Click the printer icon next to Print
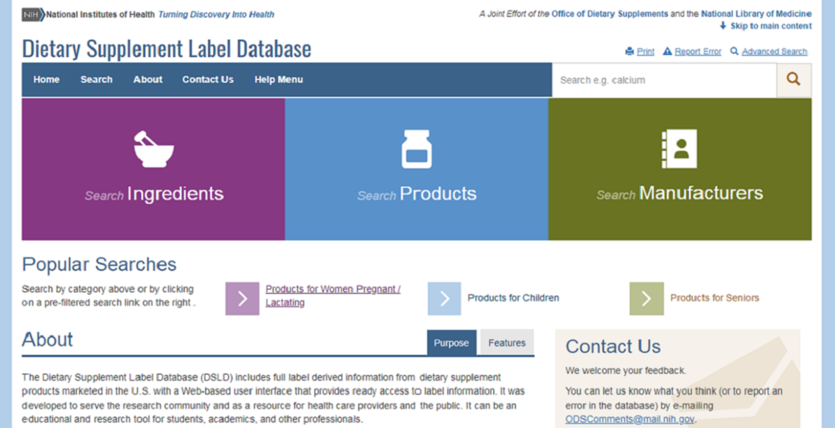The image size is (835, 428). [x=630, y=51]
